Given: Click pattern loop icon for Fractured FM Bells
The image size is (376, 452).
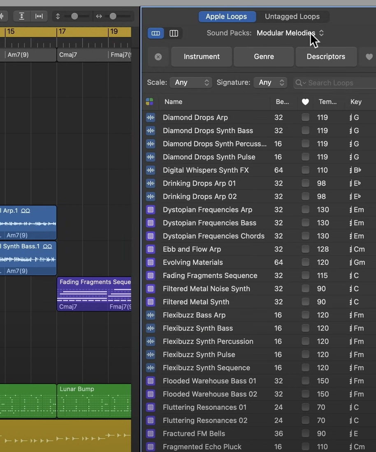Looking at the screenshot, I should (151, 433).
